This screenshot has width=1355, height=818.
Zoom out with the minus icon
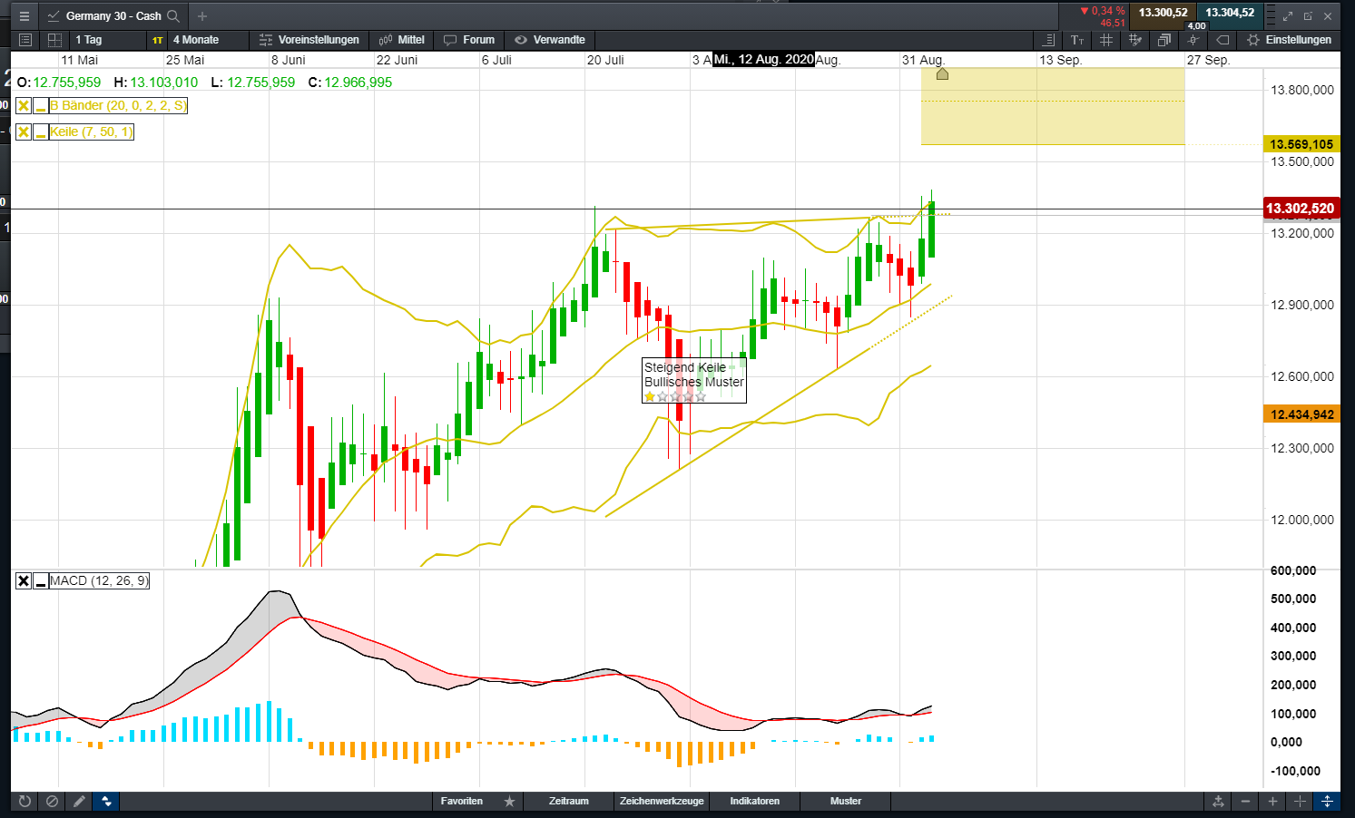(1245, 801)
